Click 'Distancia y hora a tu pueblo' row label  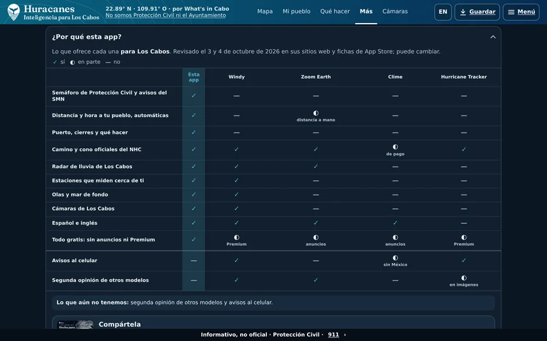(110, 115)
